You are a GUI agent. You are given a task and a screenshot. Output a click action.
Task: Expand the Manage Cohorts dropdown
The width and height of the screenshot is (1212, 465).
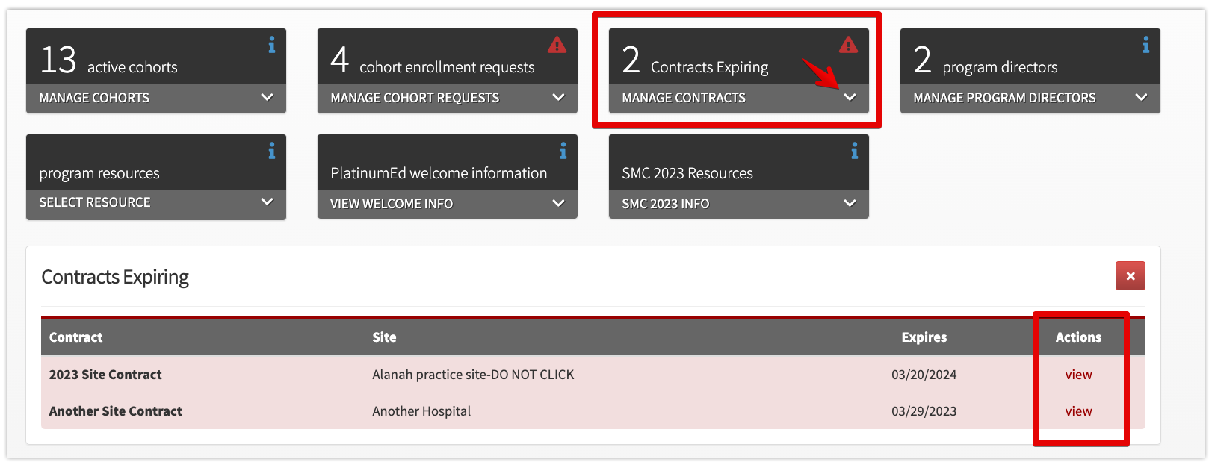[267, 97]
